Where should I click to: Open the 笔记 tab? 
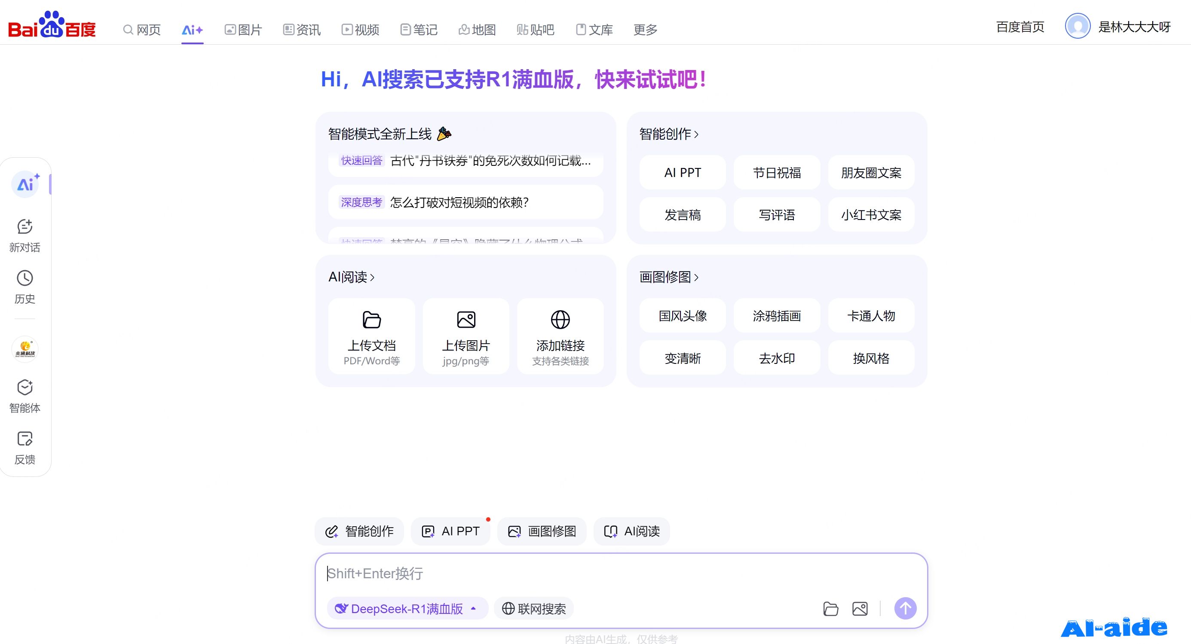pyautogui.click(x=419, y=30)
